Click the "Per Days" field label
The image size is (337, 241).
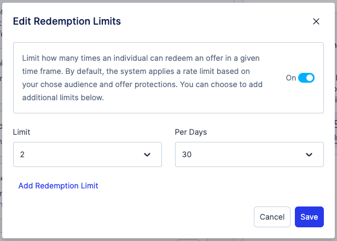[x=190, y=132]
